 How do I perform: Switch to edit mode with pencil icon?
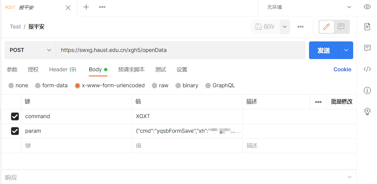[x=326, y=27]
